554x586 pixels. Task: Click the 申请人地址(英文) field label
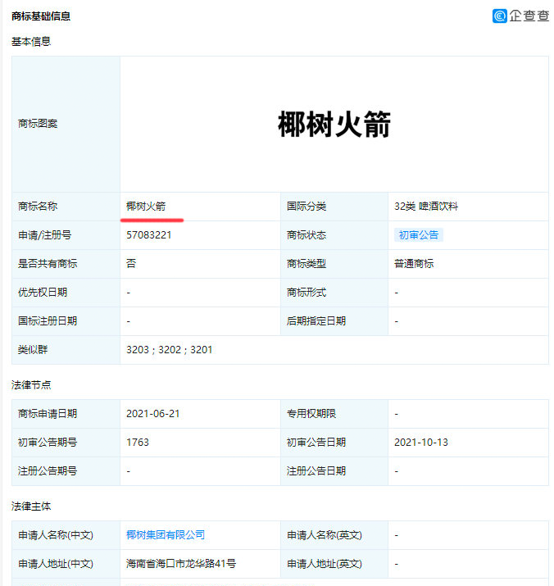325,564
